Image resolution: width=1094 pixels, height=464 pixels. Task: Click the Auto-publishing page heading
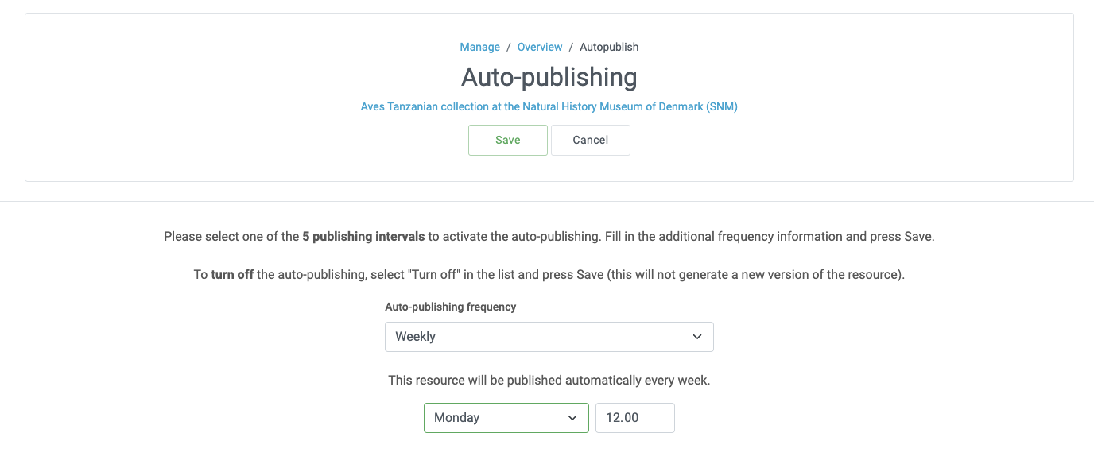(x=549, y=77)
